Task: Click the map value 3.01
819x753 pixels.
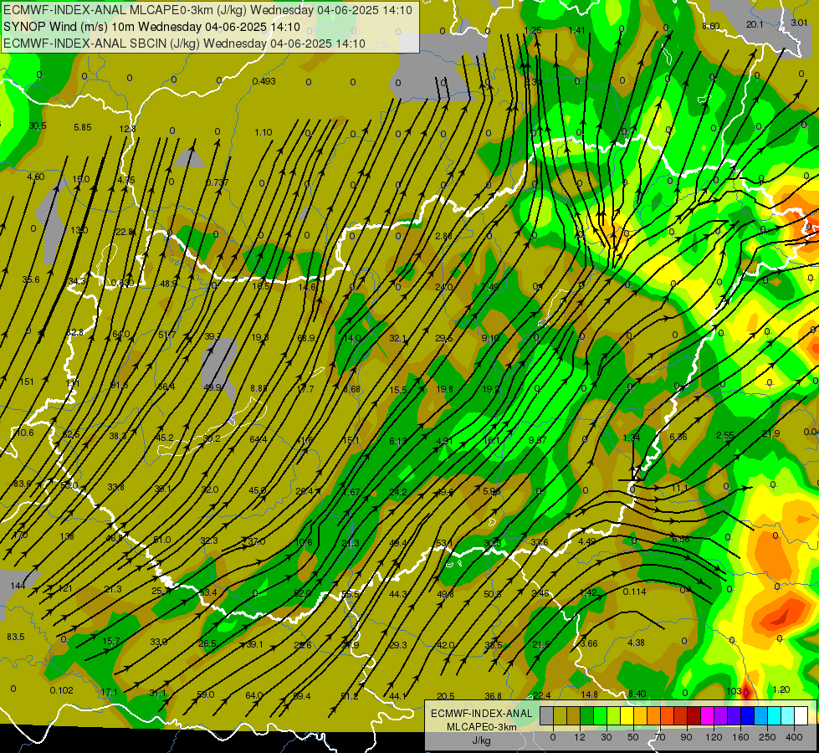Action: pyautogui.click(x=799, y=23)
